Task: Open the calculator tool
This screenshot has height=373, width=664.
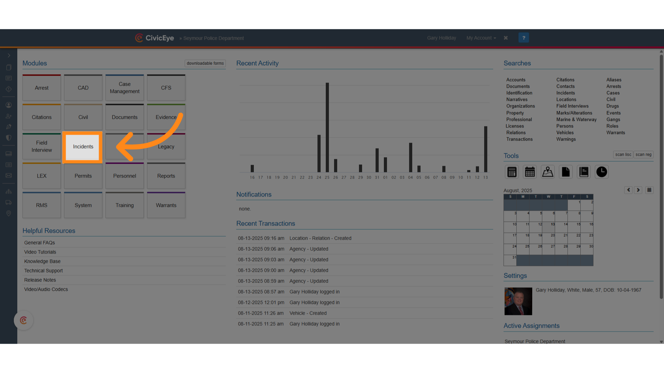Action: (512, 172)
